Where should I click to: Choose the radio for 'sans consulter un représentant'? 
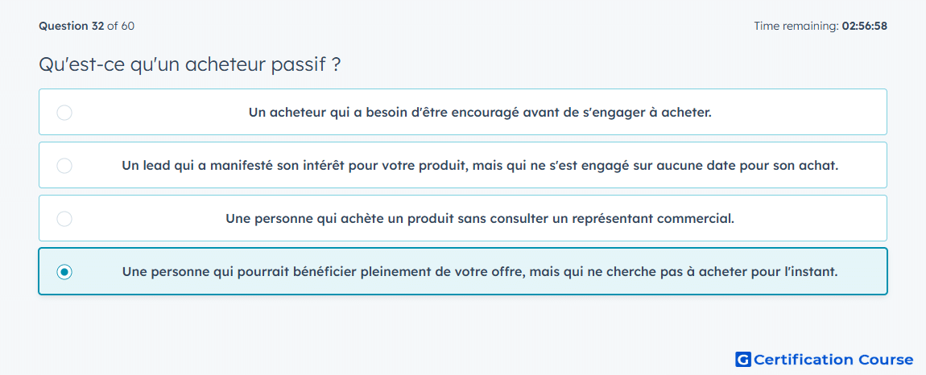64,219
